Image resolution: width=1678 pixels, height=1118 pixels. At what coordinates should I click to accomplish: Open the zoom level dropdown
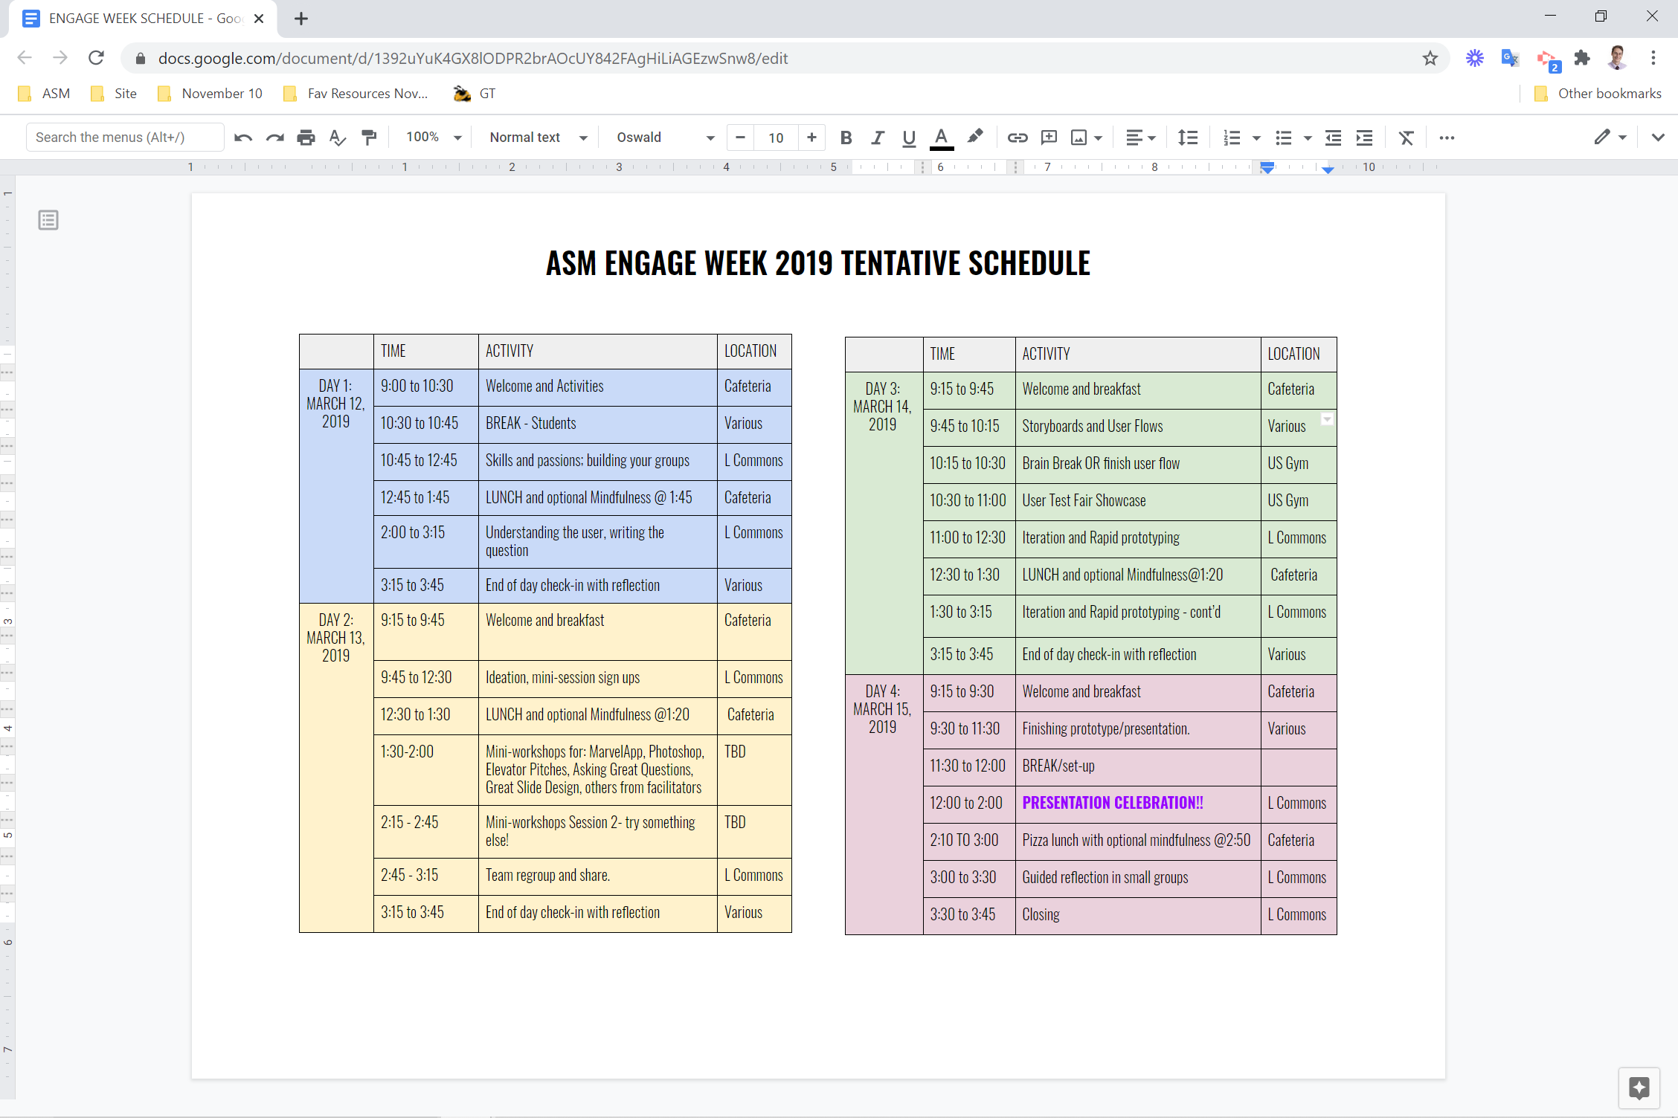(431, 138)
